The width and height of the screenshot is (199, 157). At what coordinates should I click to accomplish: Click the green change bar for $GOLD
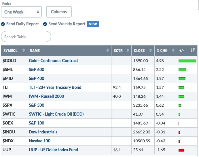click(x=187, y=61)
